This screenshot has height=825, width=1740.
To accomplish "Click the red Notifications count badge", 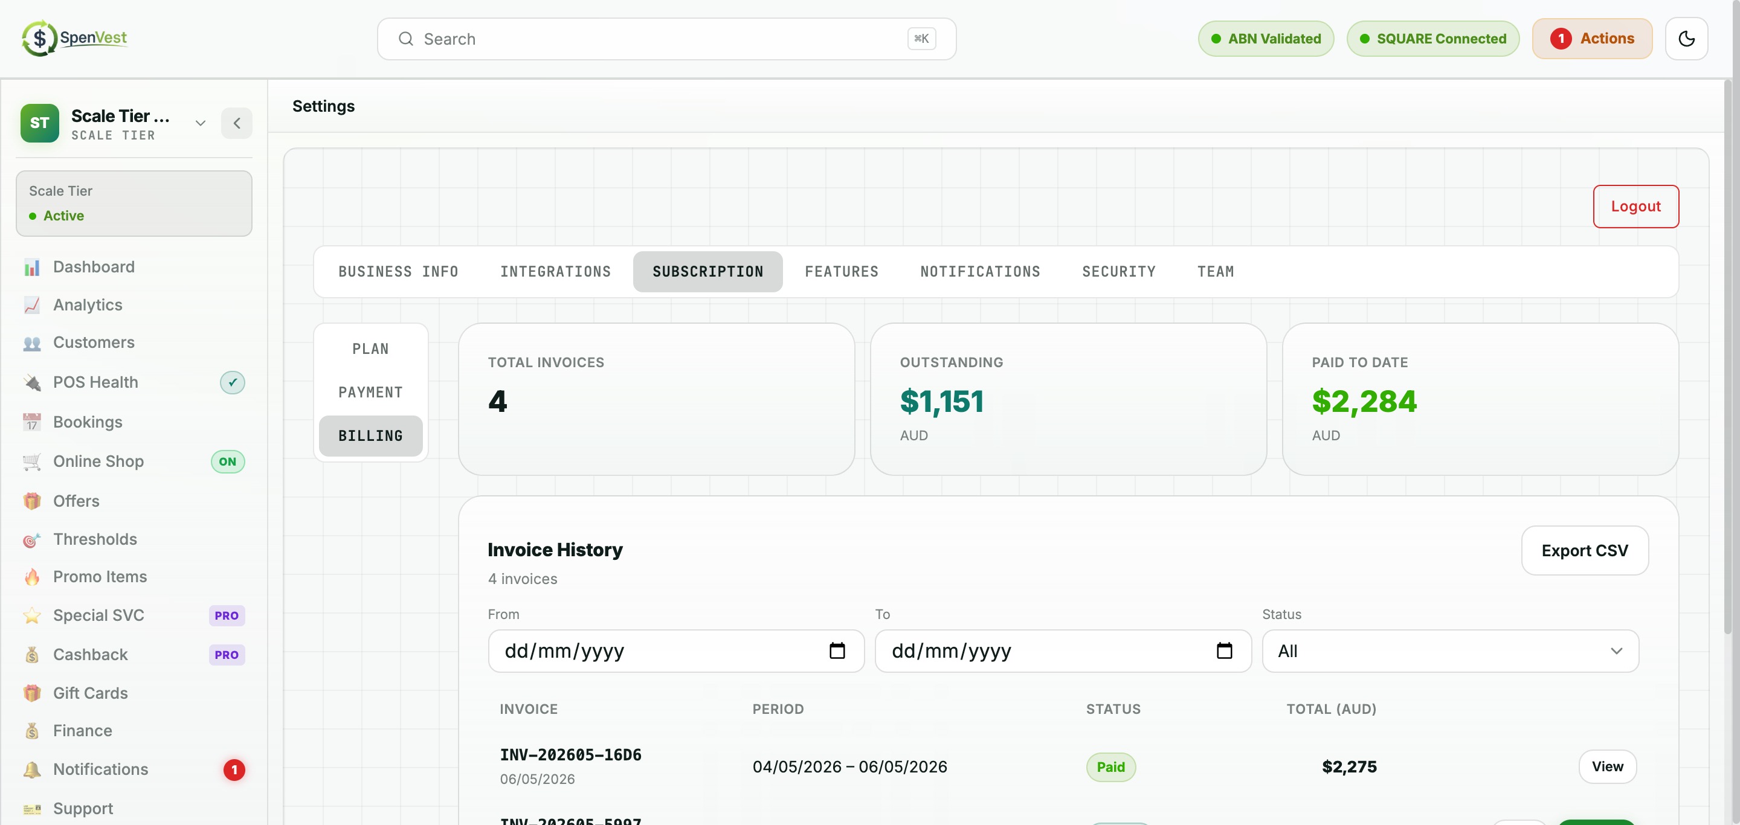I will click(234, 769).
